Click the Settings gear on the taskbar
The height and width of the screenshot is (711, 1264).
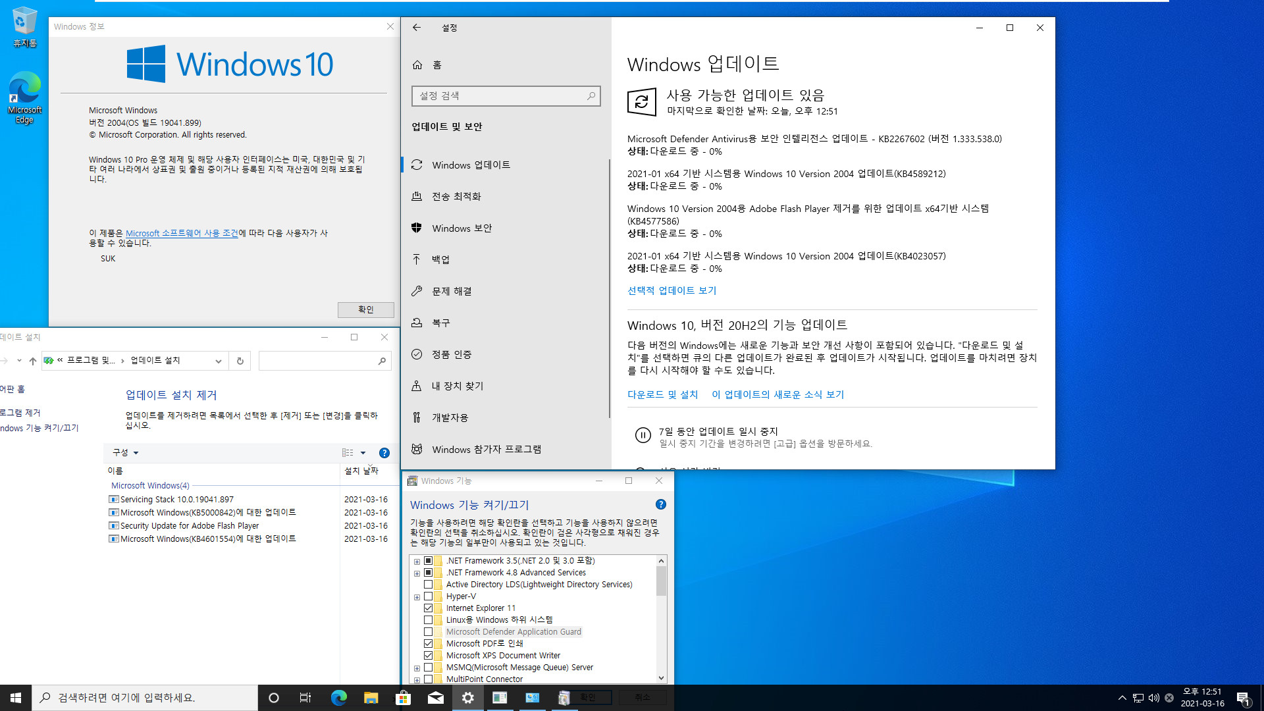point(467,698)
